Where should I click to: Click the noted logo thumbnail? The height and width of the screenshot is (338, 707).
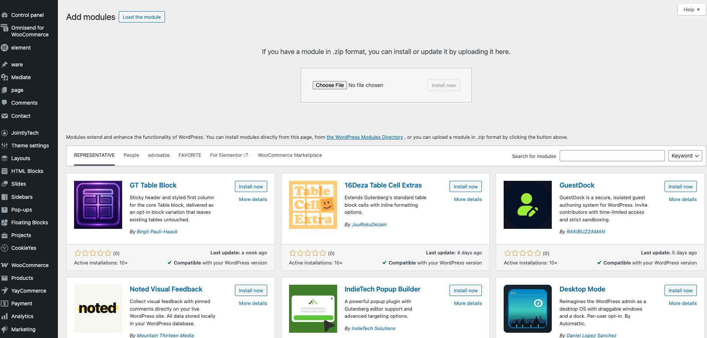[x=98, y=309]
